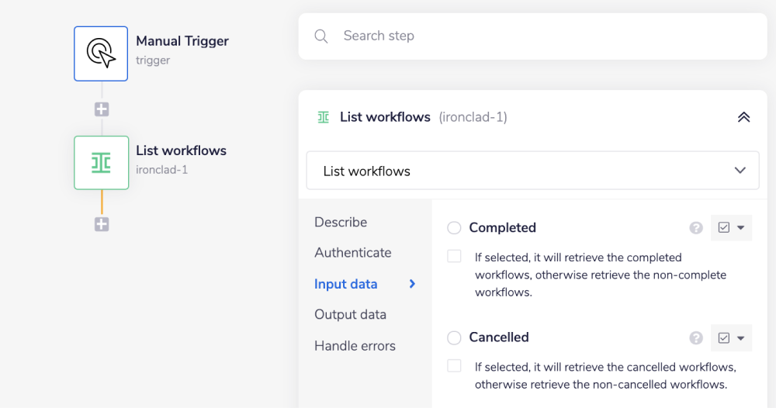776x408 pixels.
Task: Select the Cancelled radio button
Action: 455,338
